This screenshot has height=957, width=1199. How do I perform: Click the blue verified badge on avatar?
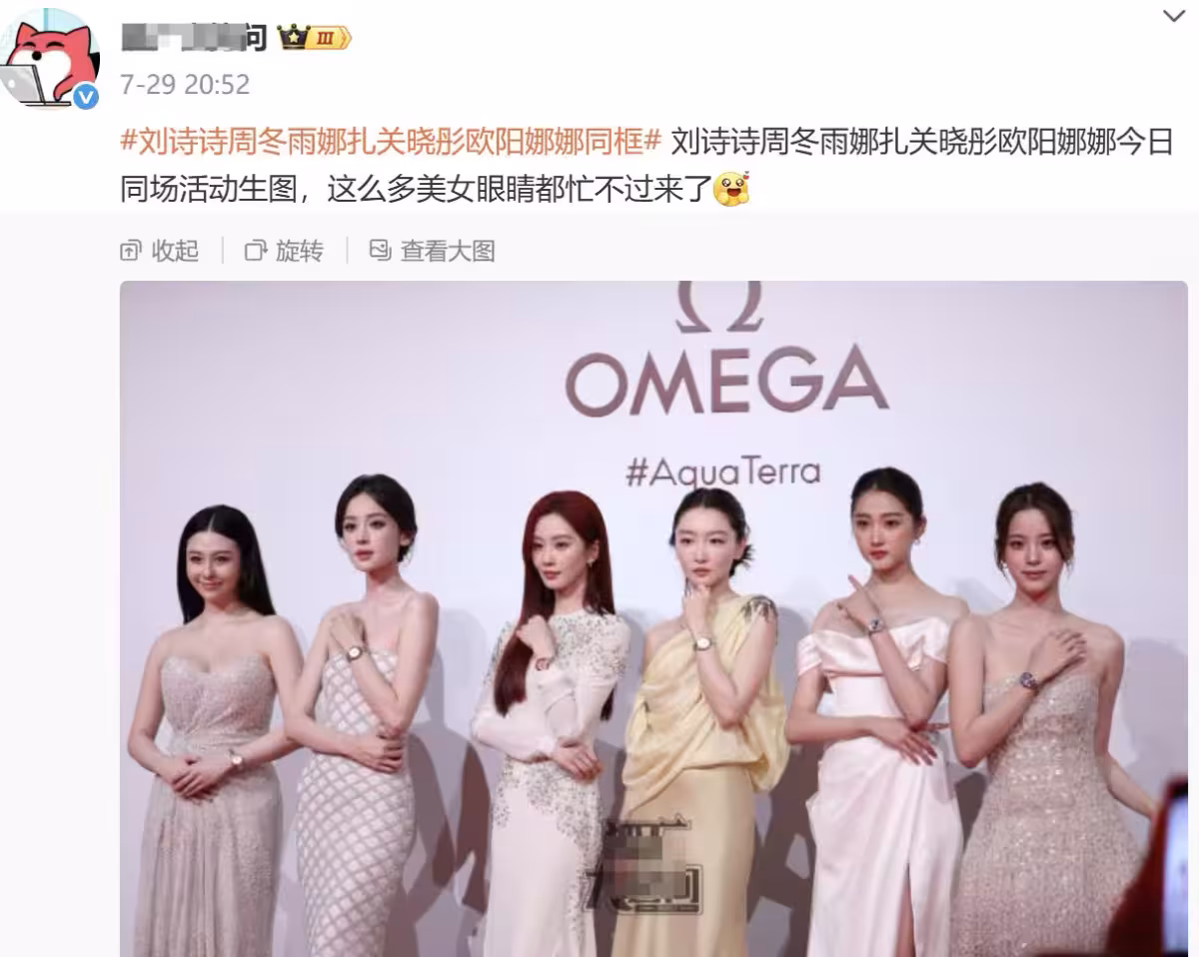tap(87, 96)
